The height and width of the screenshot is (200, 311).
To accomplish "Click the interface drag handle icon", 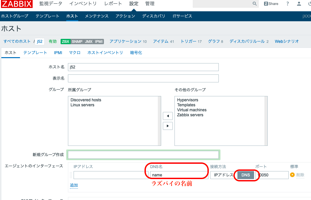I will click(71, 175).
